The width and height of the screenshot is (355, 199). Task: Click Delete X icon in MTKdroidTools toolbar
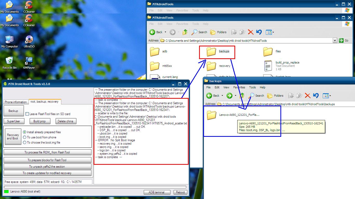tap(251, 32)
